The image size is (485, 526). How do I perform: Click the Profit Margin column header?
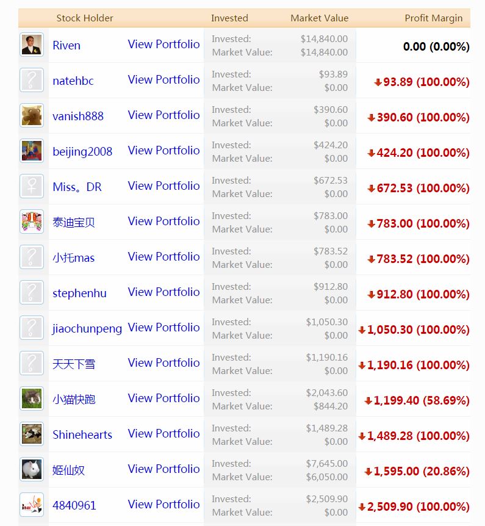pyautogui.click(x=433, y=18)
